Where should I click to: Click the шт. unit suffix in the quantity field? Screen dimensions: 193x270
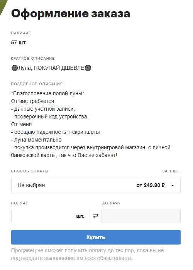tap(80, 216)
